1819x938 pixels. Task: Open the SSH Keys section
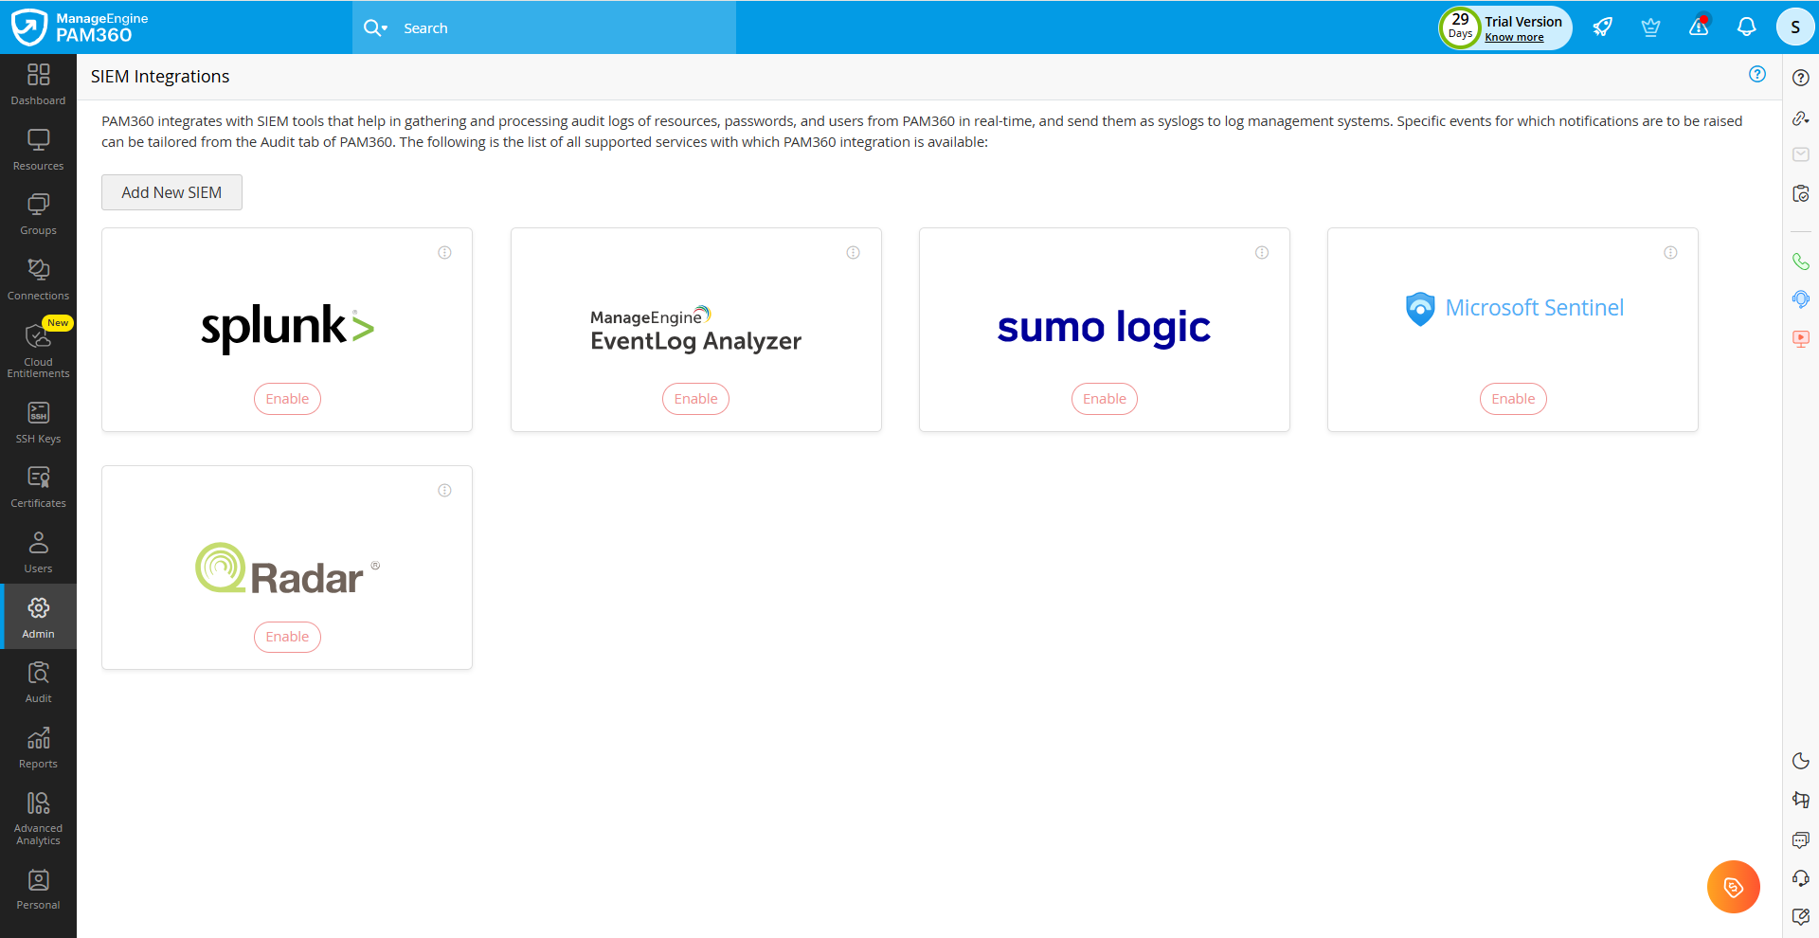(38, 421)
